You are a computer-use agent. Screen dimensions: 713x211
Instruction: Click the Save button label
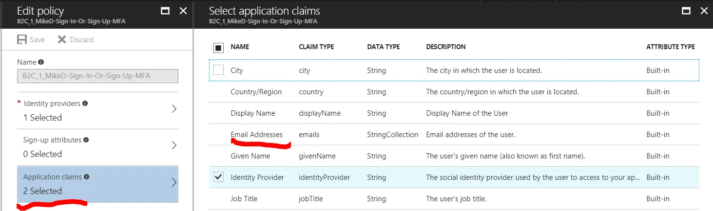click(37, 40)
